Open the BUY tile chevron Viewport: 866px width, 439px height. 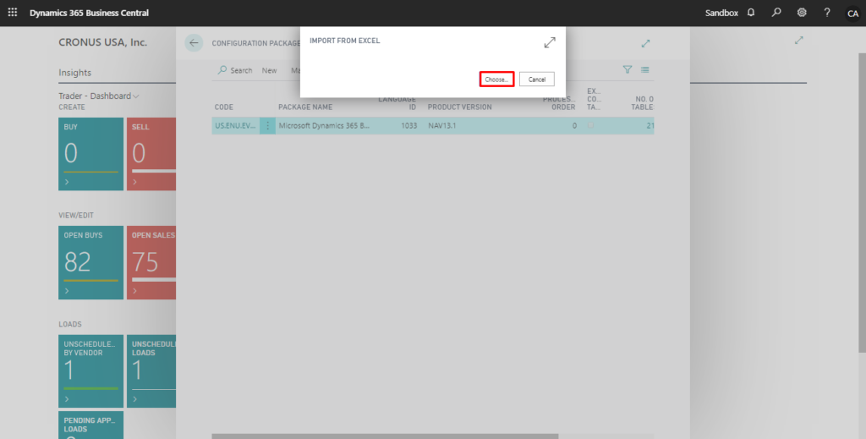pyautogui.click(x=67, y=182)
